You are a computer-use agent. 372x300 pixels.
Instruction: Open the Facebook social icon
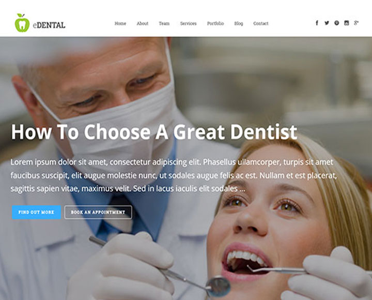point(317,23)
